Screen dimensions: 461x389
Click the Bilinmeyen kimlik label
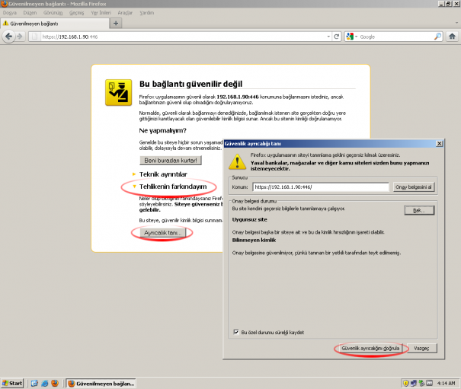(254, 240)
